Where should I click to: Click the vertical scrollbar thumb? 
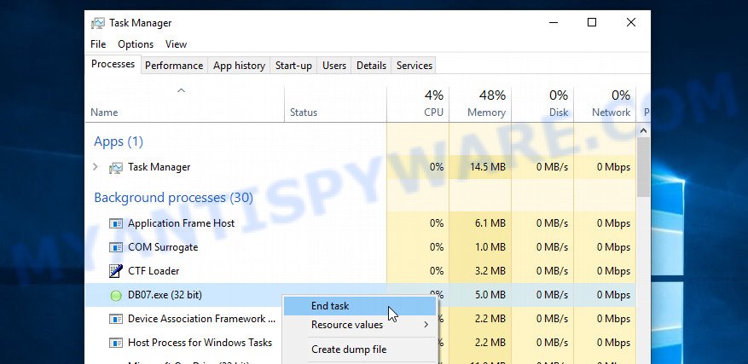644,167
